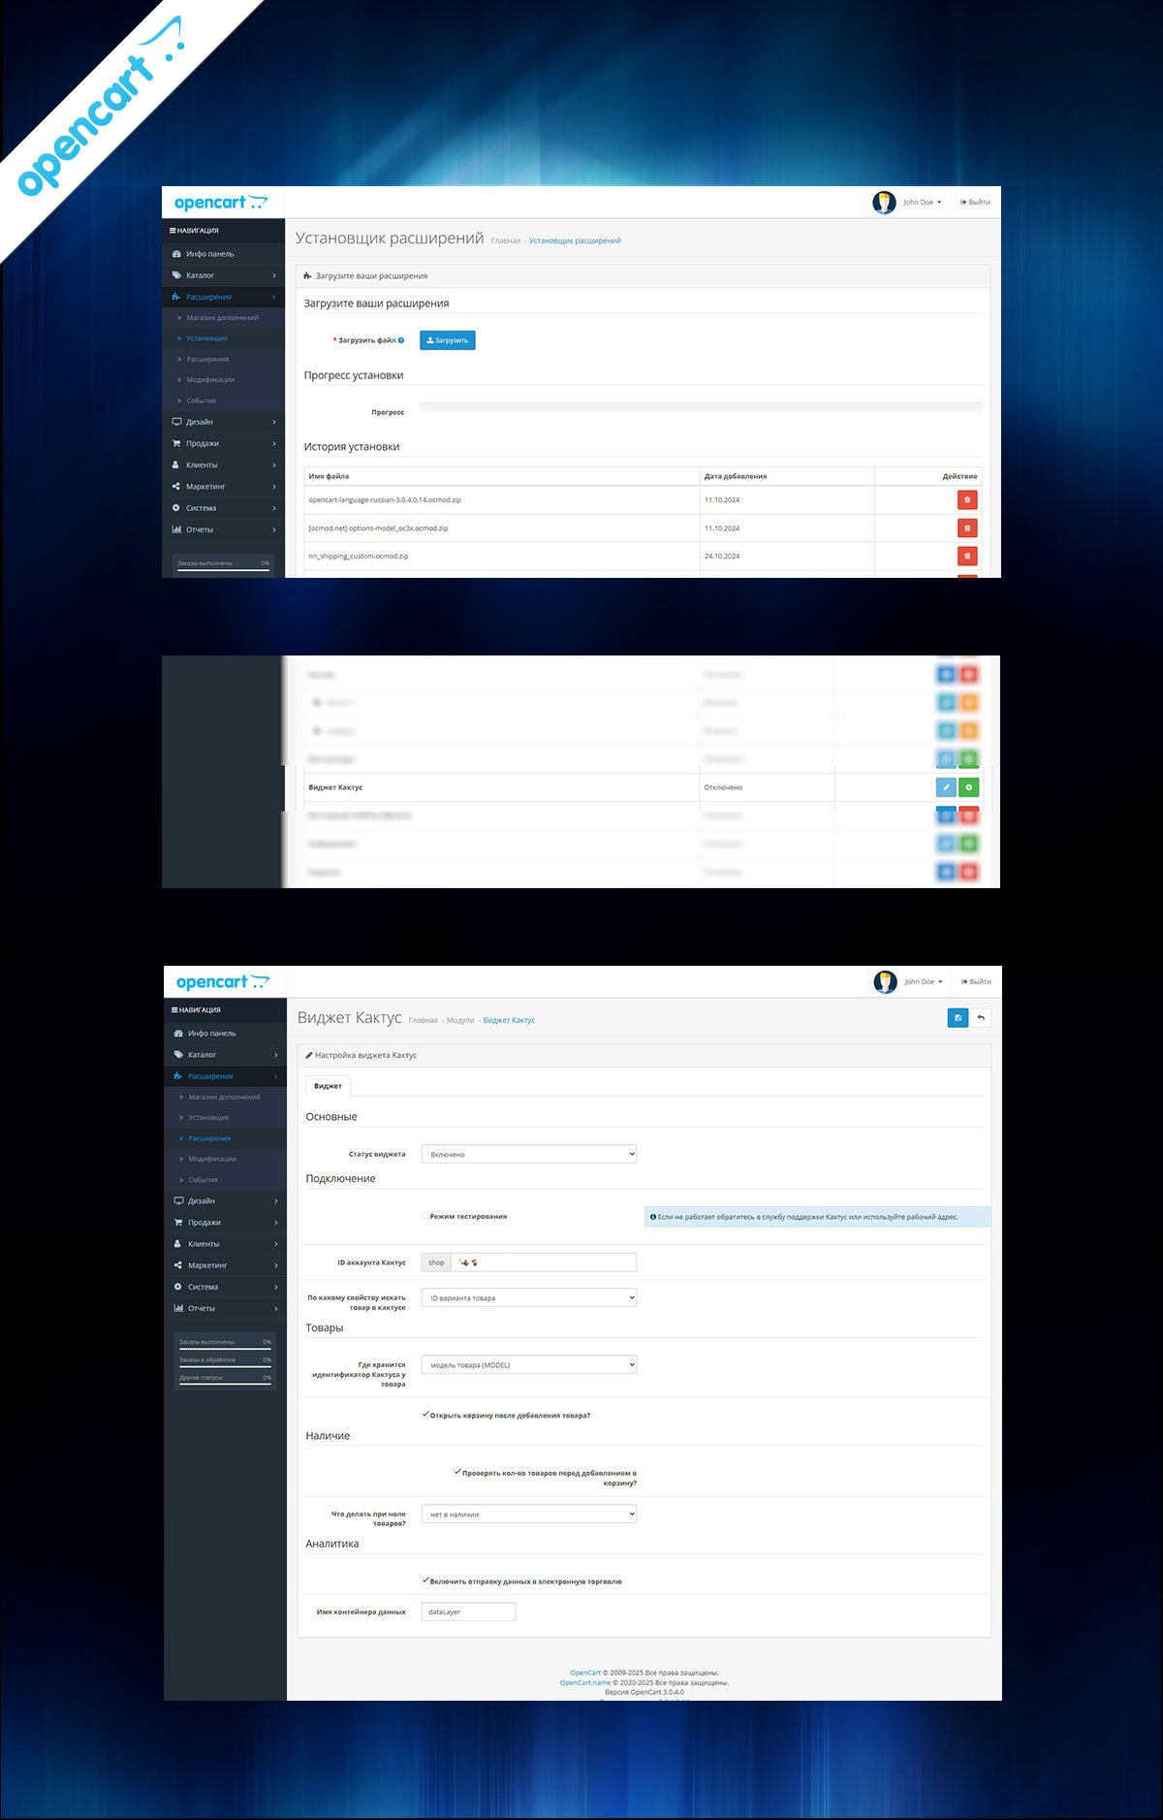Click the back arrow icon on Виджет Кактус page
1163x1820 pixels.
click(x=981, y=1018)
